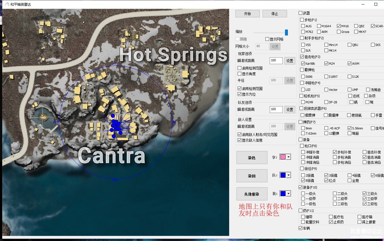384x241 pixels.
Task: Focus the 瞄准线距离 field under 队友选项
Action: click(x=276, y=110)
